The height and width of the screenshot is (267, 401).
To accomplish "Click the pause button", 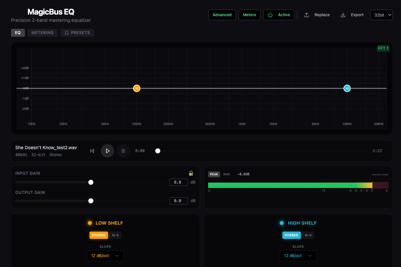I will (123, 151).
